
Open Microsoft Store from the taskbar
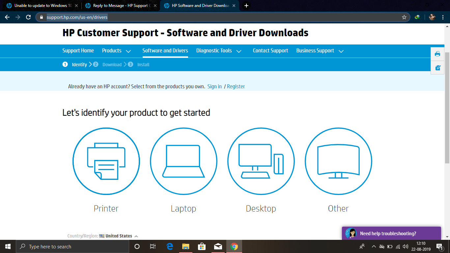click(202, 246)
